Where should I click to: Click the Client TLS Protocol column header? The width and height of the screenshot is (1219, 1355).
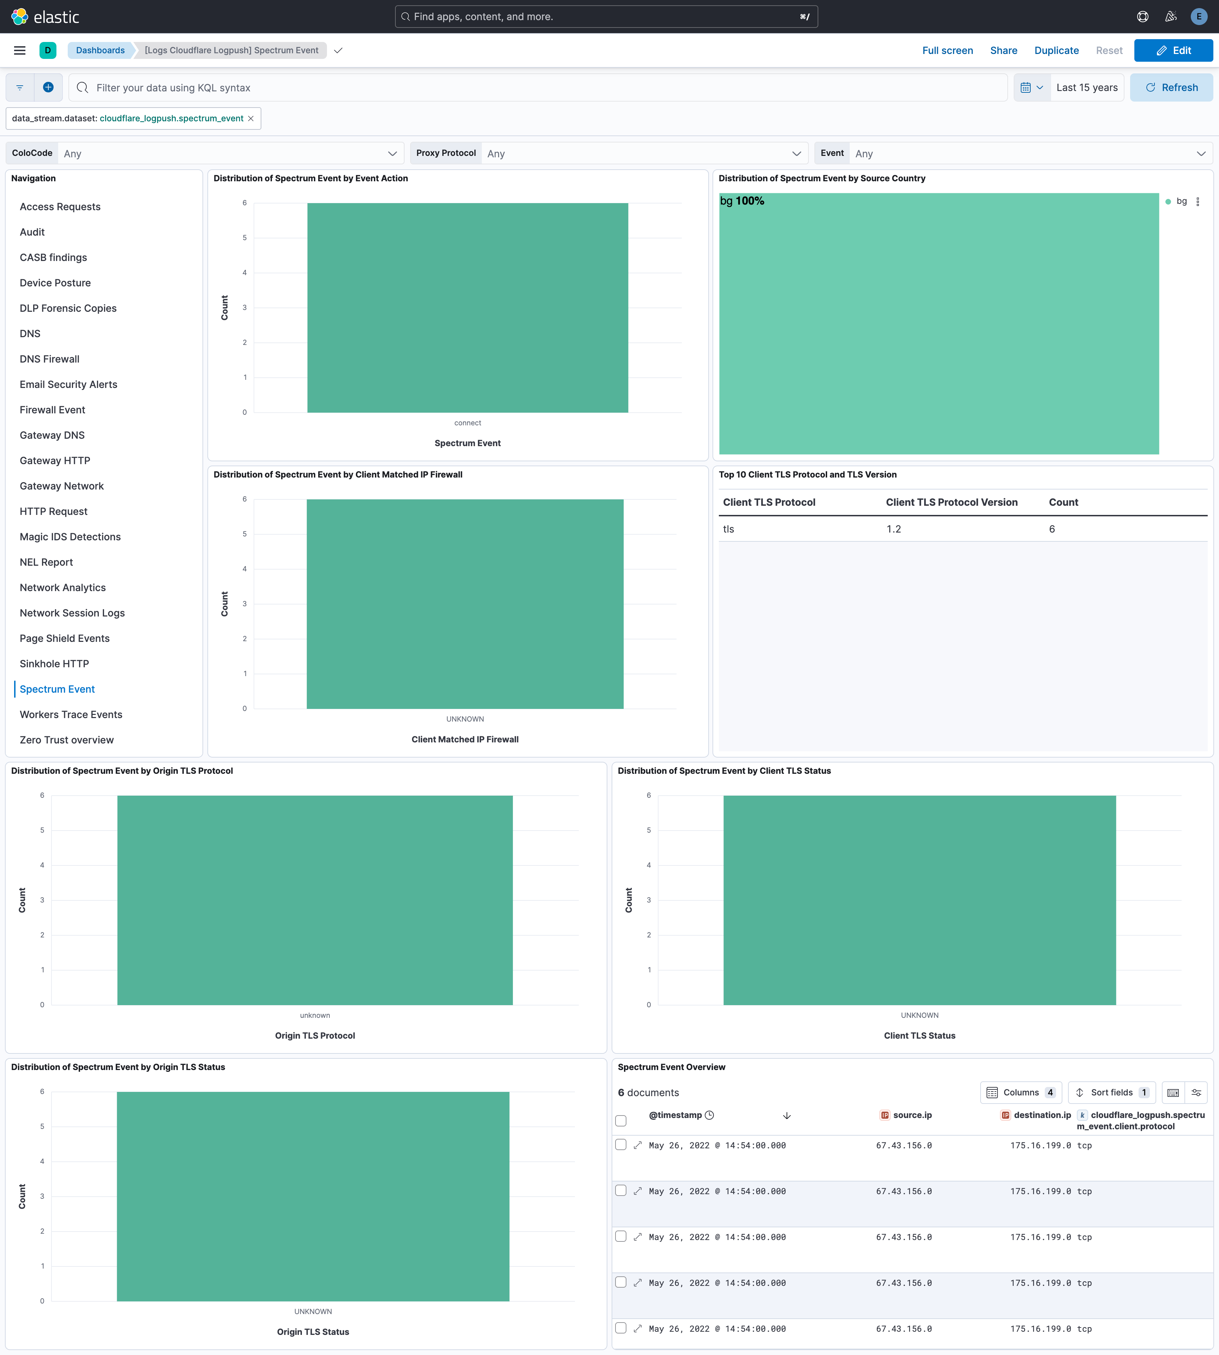pyautogui.click(x=769, y=502)
